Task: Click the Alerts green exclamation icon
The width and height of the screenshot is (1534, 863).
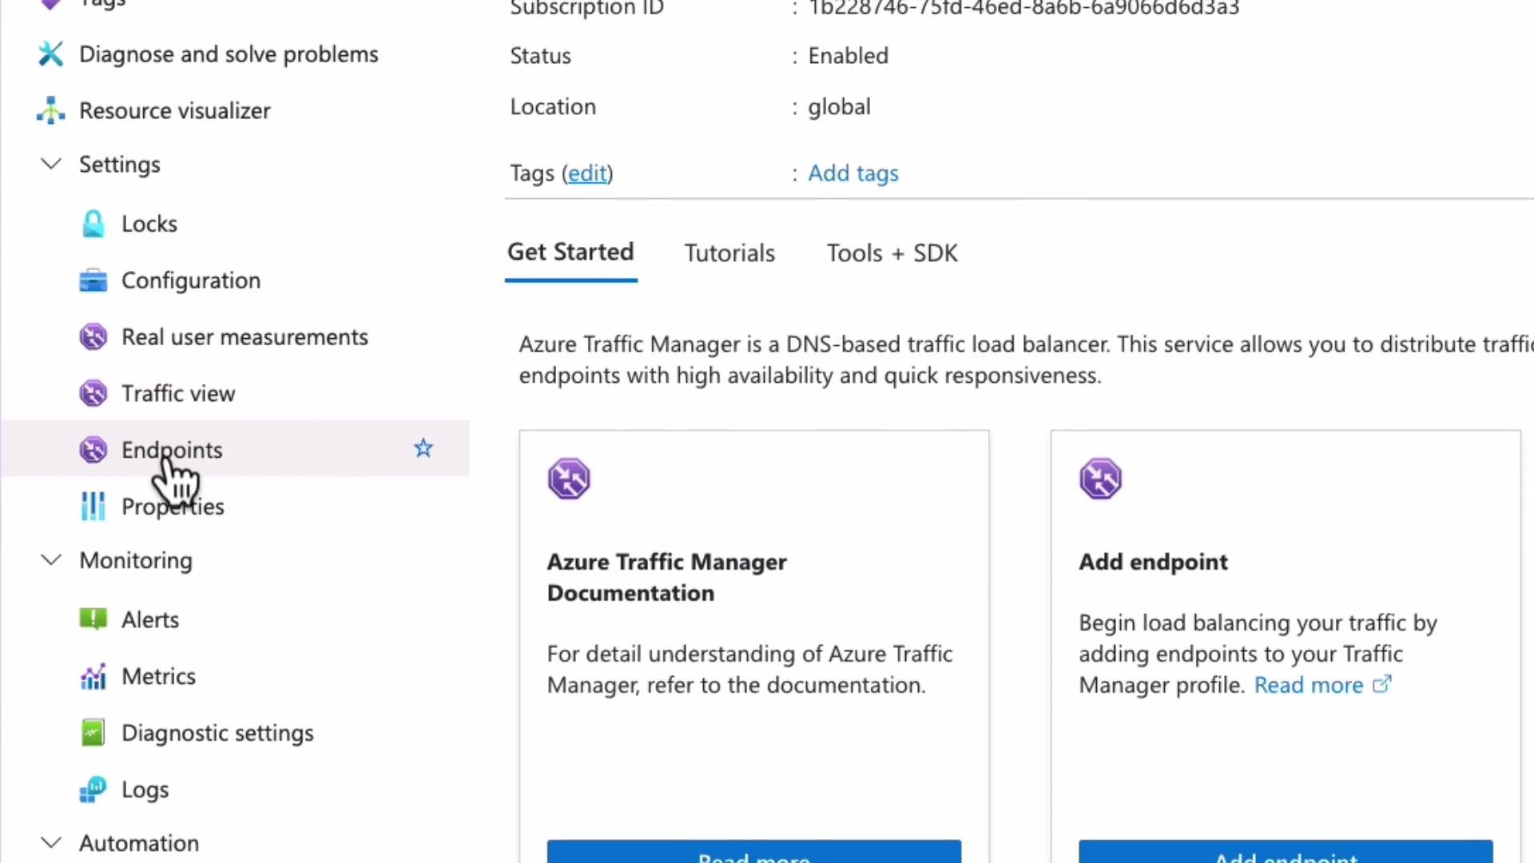Action: 93,619
